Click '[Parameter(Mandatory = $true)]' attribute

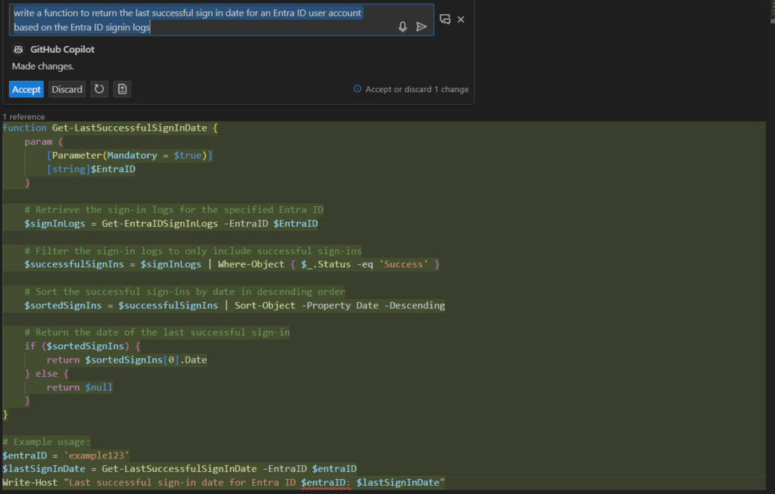(129, 156)
